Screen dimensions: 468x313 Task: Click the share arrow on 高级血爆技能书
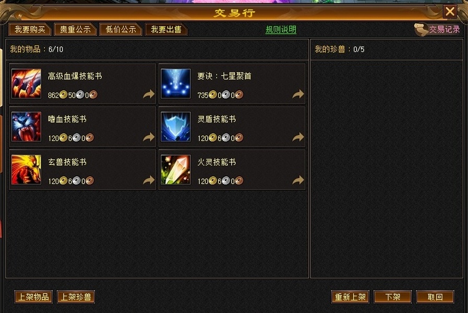click(x=149, y=94)
